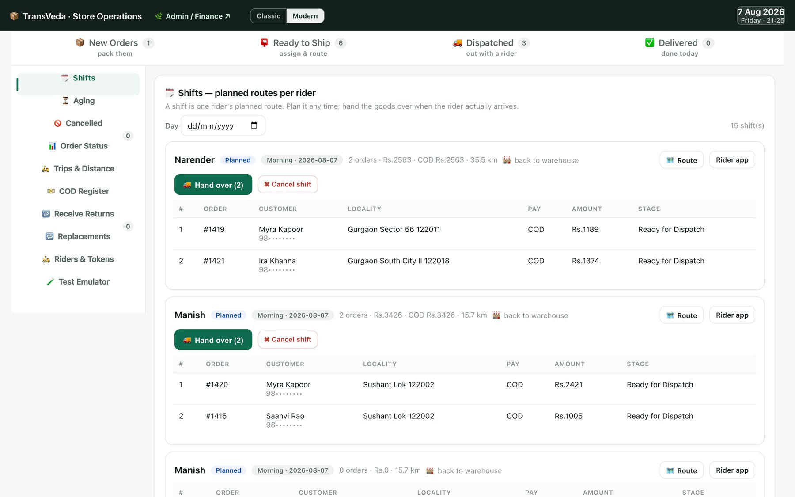The image size is (795, 497).
Task: Open the Dispatched stage tab
Action: pyautogui.click(x=491, y=48)
